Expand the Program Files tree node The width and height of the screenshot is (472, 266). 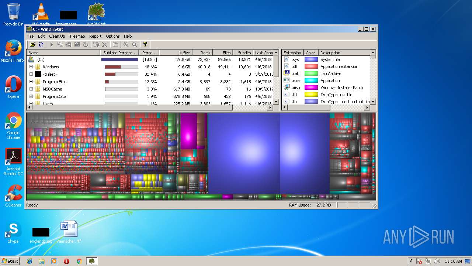[31, 82]
